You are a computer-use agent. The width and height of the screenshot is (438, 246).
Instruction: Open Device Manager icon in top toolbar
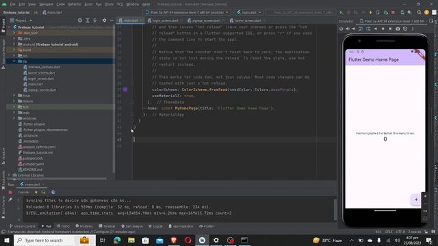coord(402,12)
